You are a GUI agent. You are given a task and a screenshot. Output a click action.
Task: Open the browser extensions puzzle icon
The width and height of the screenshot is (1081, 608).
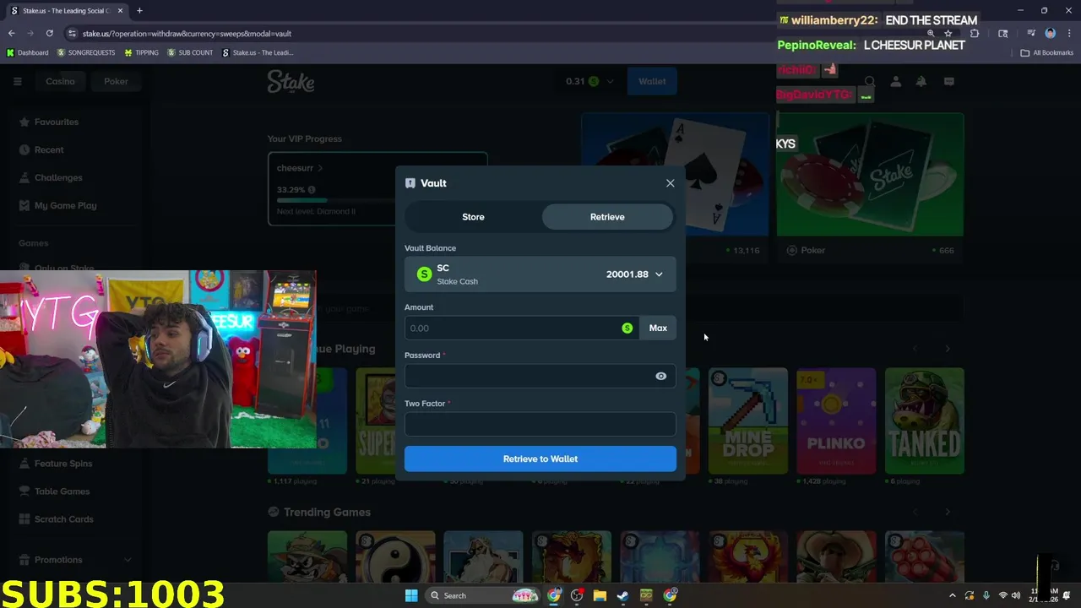(x=975, y=34)
